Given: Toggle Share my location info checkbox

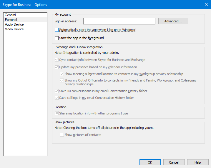Looking at the screenshot, I should pyautogui.click(x=57, y=113).
